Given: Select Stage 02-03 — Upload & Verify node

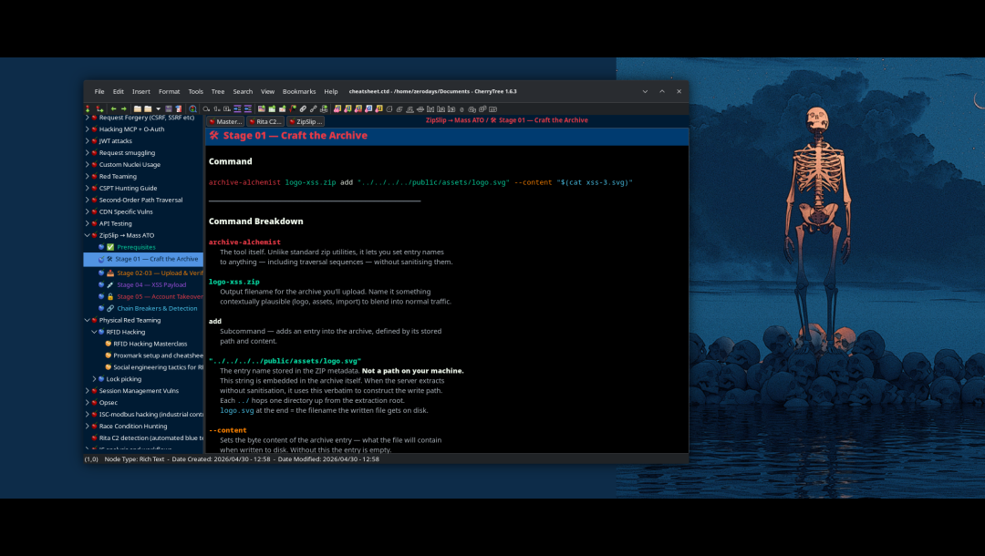Looking at the screenshot, I should (160, 273).
